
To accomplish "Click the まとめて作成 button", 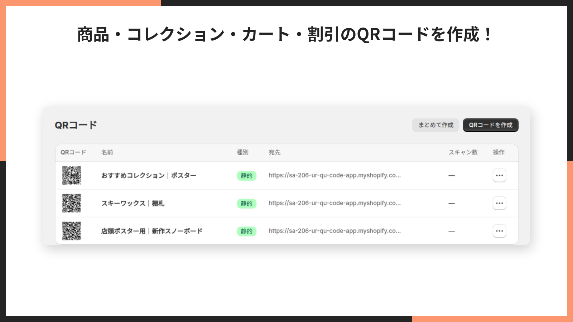I will pyautogui.click(x=435, y=125).
